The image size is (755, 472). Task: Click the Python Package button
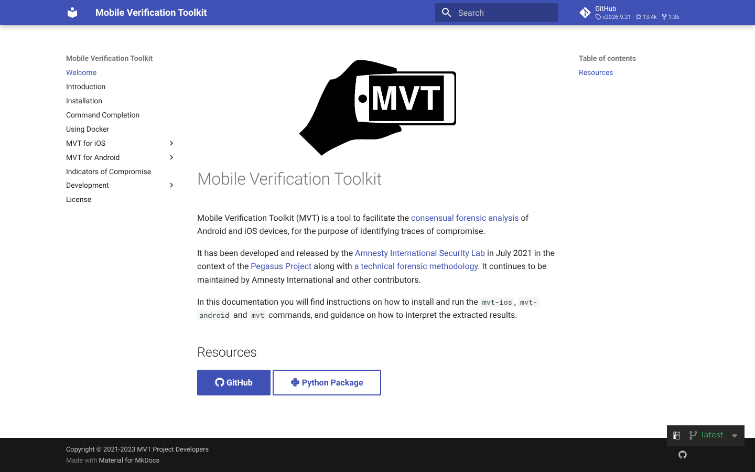(x=327, y=382)
